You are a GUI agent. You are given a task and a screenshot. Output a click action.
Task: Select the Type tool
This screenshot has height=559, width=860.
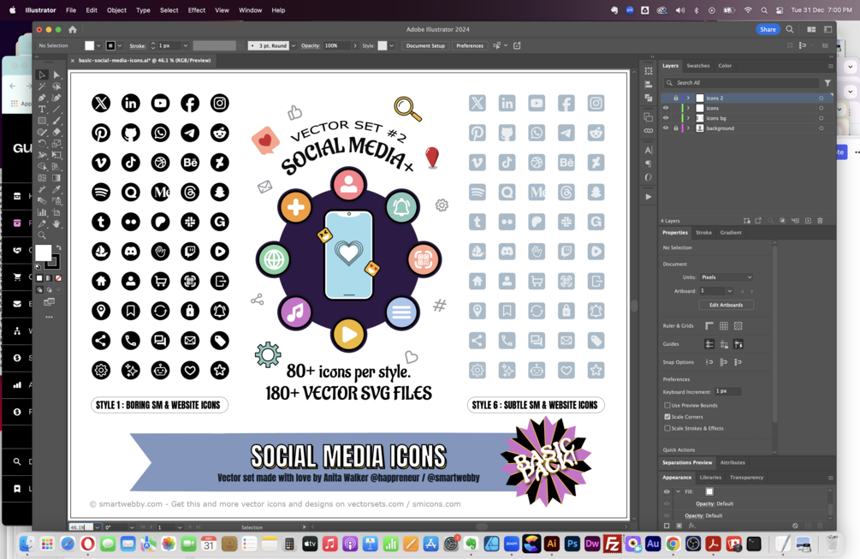(x=42, y=110)
